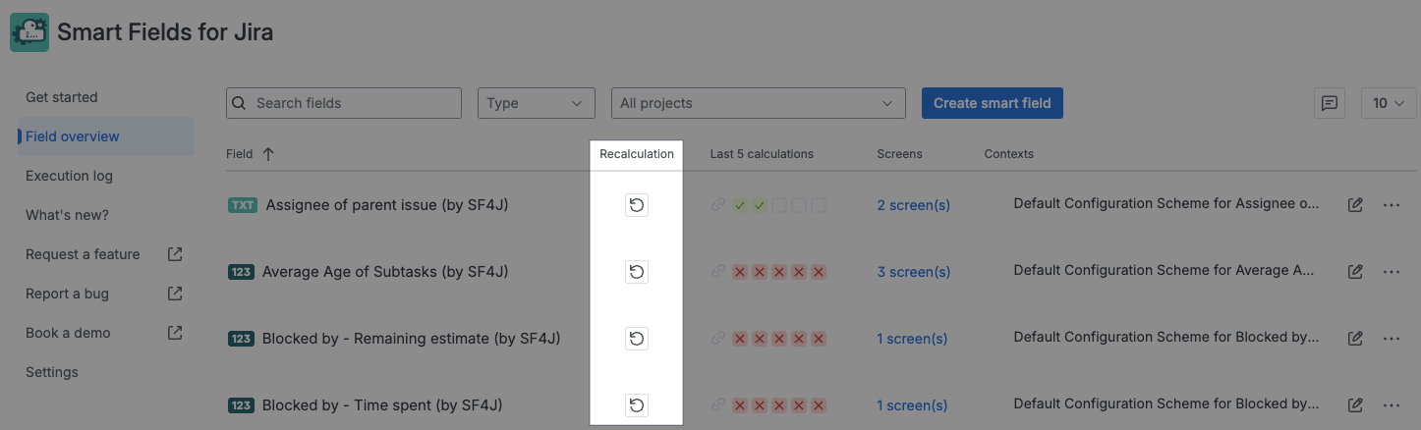Click the feedback comment icon
Screen dimensions: 1421x430
click(x=1330, y=103)
